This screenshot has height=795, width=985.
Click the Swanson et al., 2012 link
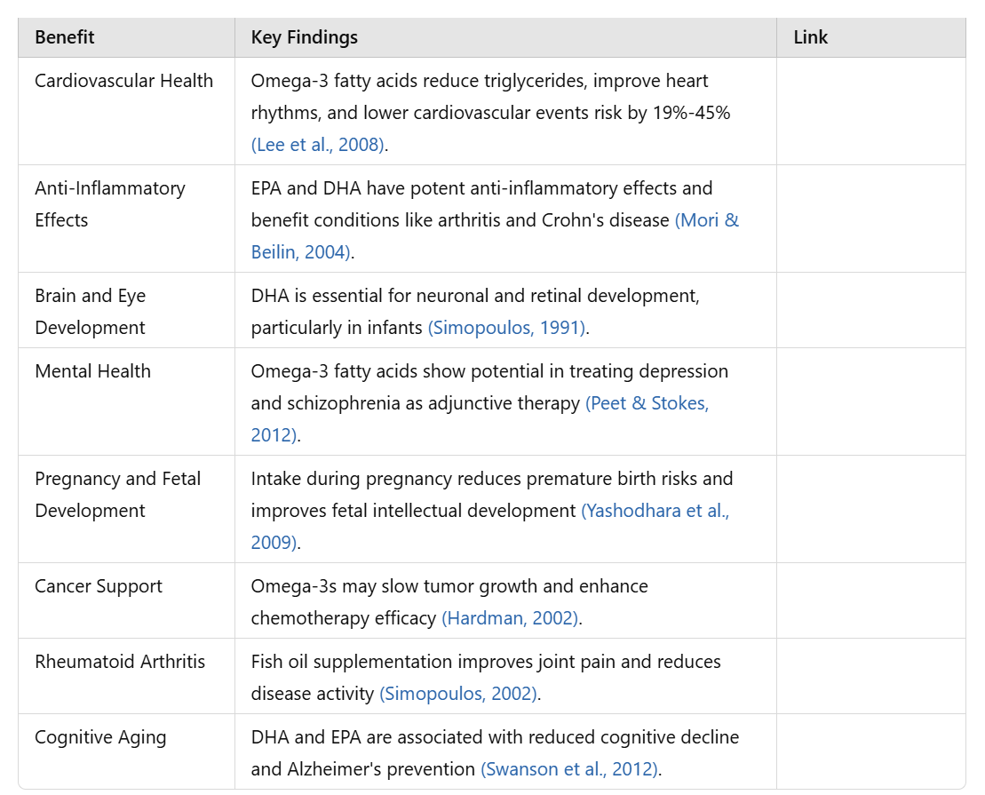pos(569,769)
